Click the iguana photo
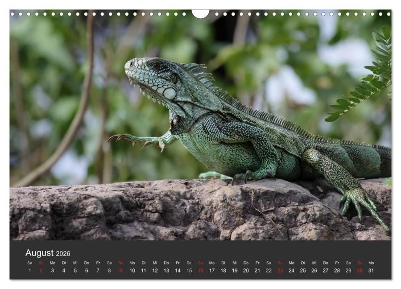This screenshot has width=401, height=289. [x=201, y=125]
